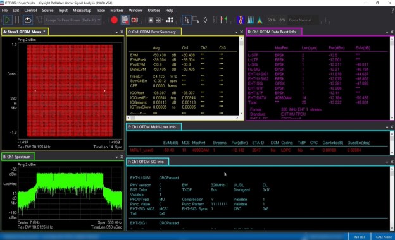Click the INT REF status bar indicator
Image resolution: width=395 pixels, height=240 pixels.
[360, 237]
